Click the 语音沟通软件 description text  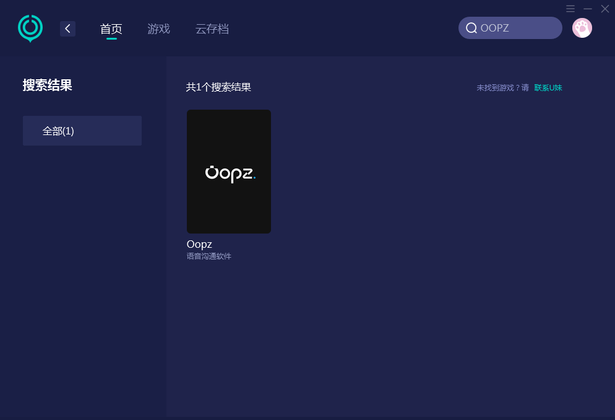[x=209, y=256]
